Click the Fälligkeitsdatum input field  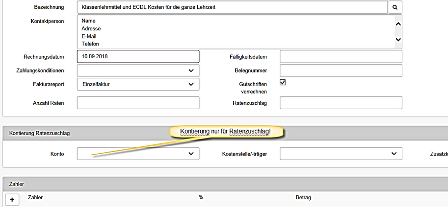(x=341, y=56)
